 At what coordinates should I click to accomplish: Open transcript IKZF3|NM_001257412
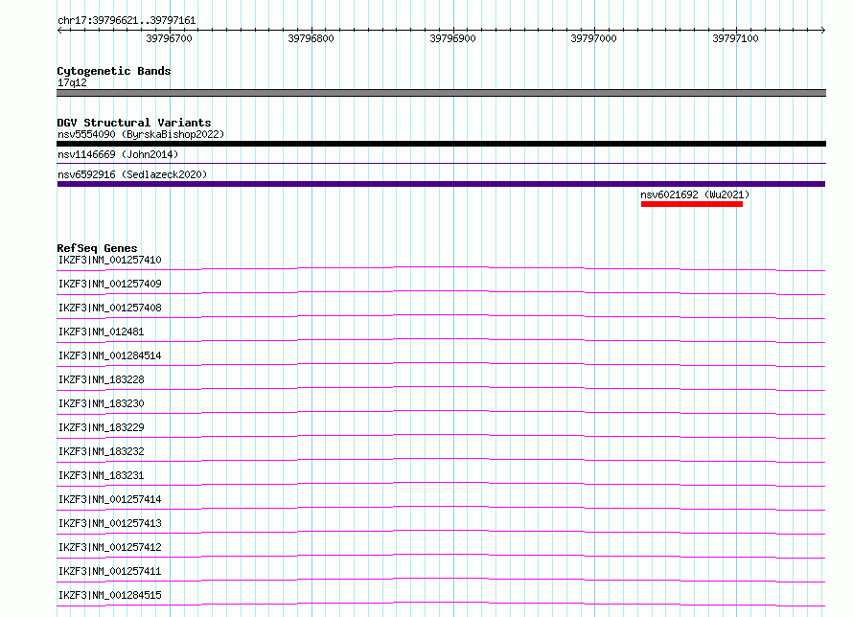(x=110, y=547)
